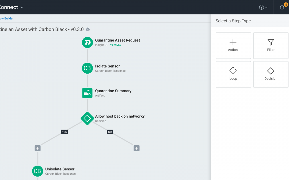Viewport: 289px width, 180px height.
Task: Click the orange 18 notification badge
Action: point(286,5)
